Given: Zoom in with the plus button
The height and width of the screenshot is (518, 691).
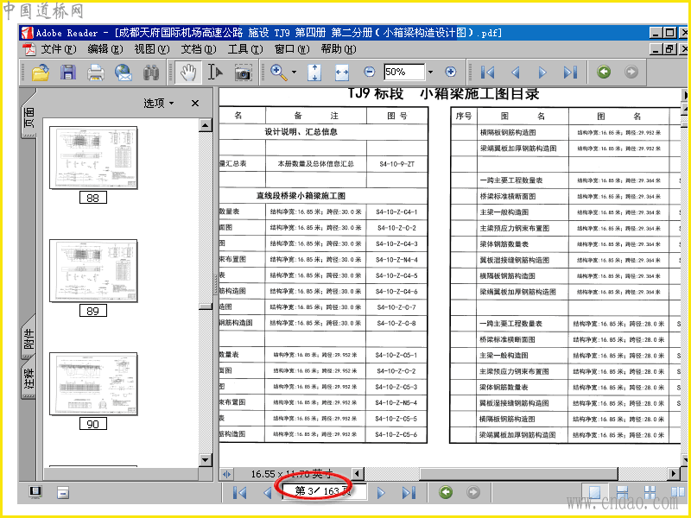Looking at the screenshot, I should (x=450, y=72).
